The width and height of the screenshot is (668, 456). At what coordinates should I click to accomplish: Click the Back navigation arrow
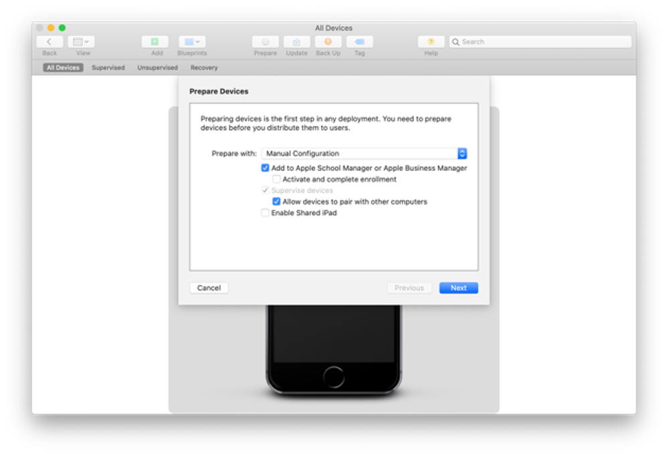coord(49,41)
